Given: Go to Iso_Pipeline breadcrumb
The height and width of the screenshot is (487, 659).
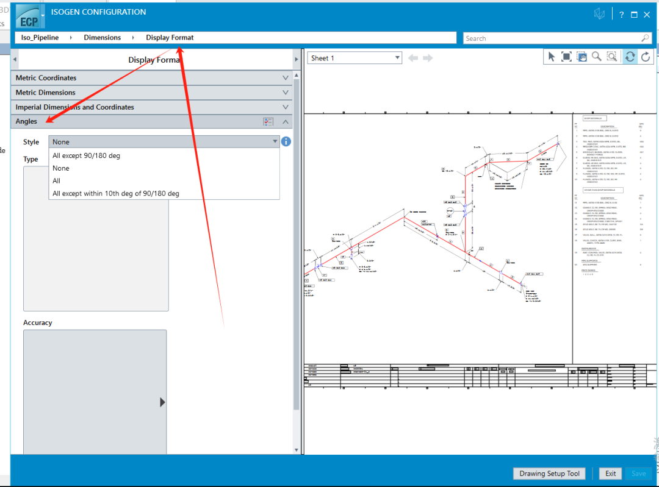Looking at the screenshot, I should click(40, 37).
